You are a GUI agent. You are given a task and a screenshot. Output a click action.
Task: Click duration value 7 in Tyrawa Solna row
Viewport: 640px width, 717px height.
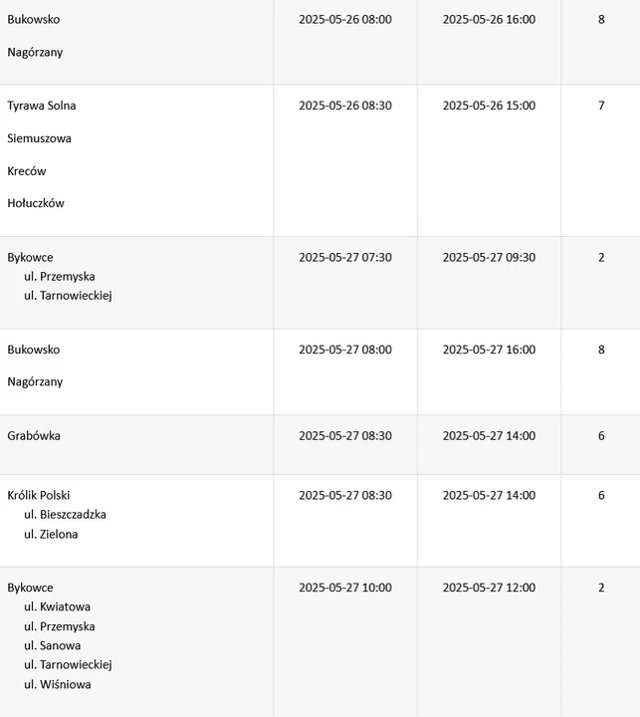[601, 106]
